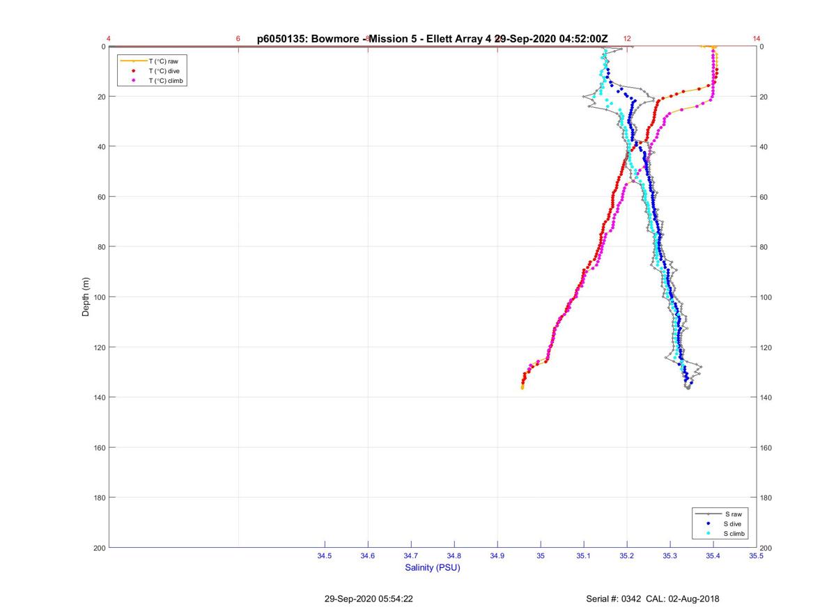
Task: Click depth tick 20 on right axis
Action: (x=764, y=97)
